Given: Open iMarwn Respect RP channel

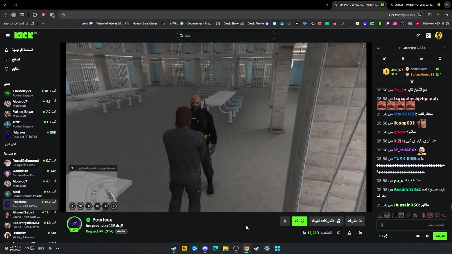Looking at the screenshot, I should (x=30, y=134).
